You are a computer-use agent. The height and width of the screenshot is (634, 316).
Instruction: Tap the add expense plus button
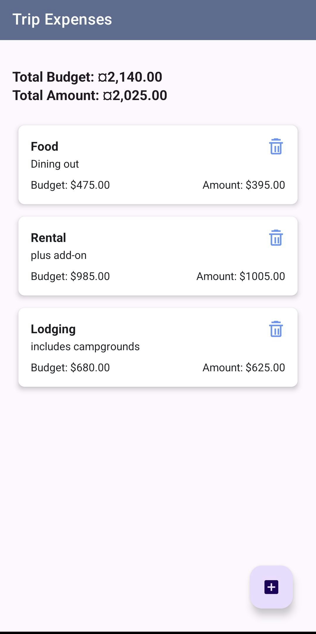271,587
